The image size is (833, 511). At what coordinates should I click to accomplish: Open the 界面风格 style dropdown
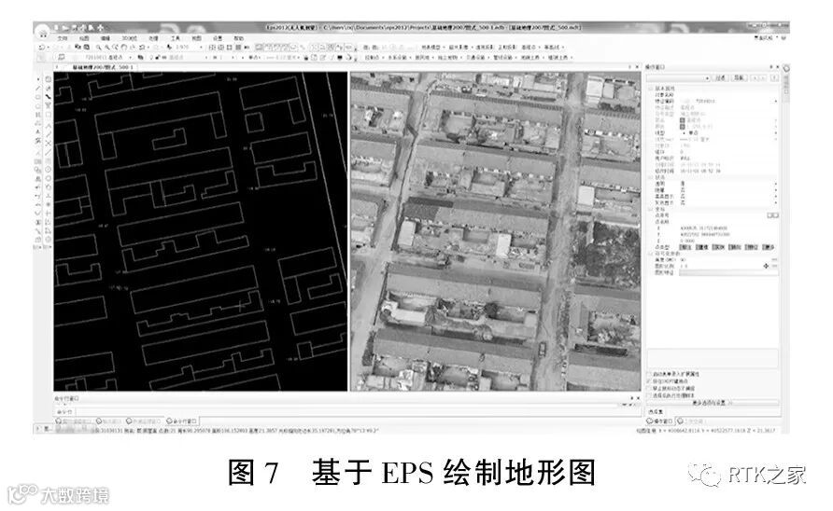[767, 38]
